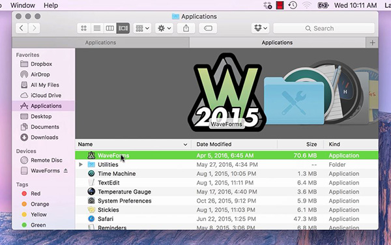Select the Utilities folder row

click(x=227, y=164)
